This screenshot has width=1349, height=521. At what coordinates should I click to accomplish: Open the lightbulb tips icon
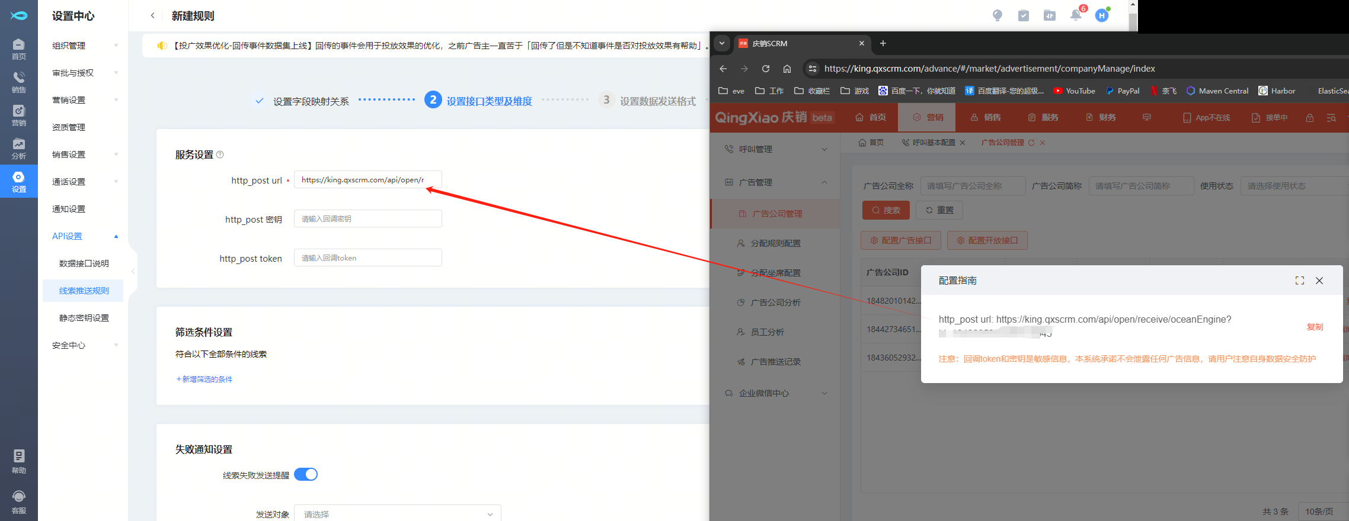(x=998, y=15)
